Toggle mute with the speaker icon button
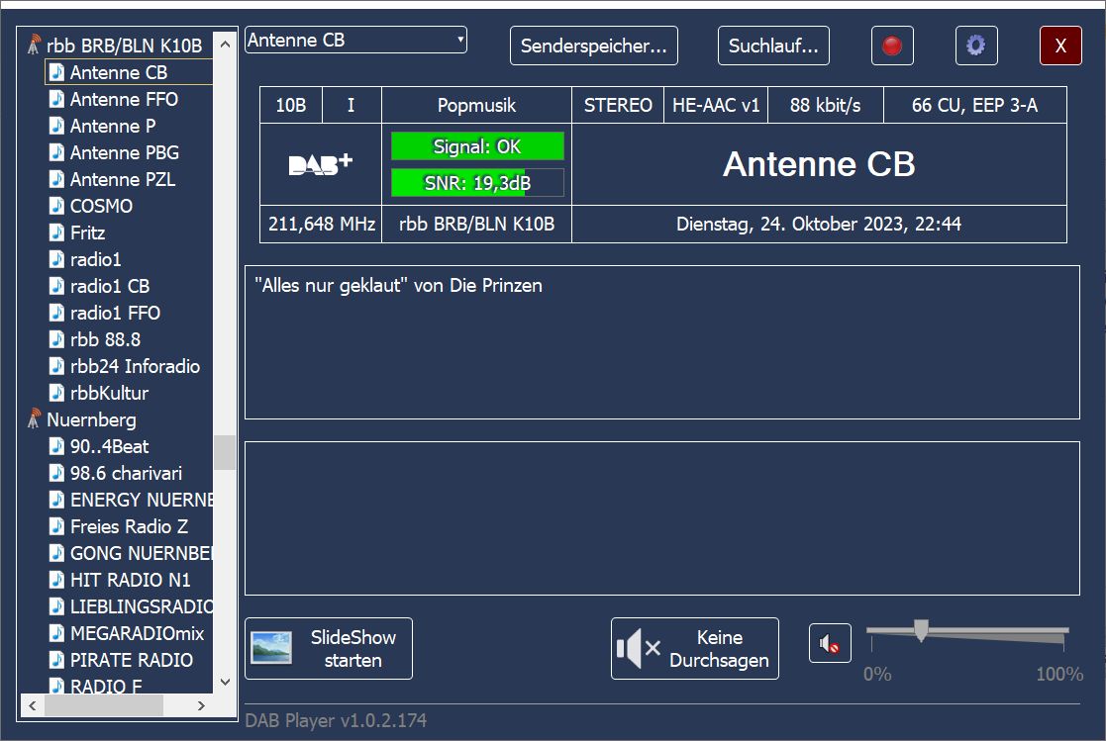Image resolution: width=1106 pixels, height=741 pixels. (x=830, y=643)
